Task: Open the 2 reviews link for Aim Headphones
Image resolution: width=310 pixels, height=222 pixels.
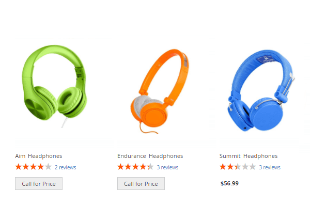Action: [x=66, y=167]
